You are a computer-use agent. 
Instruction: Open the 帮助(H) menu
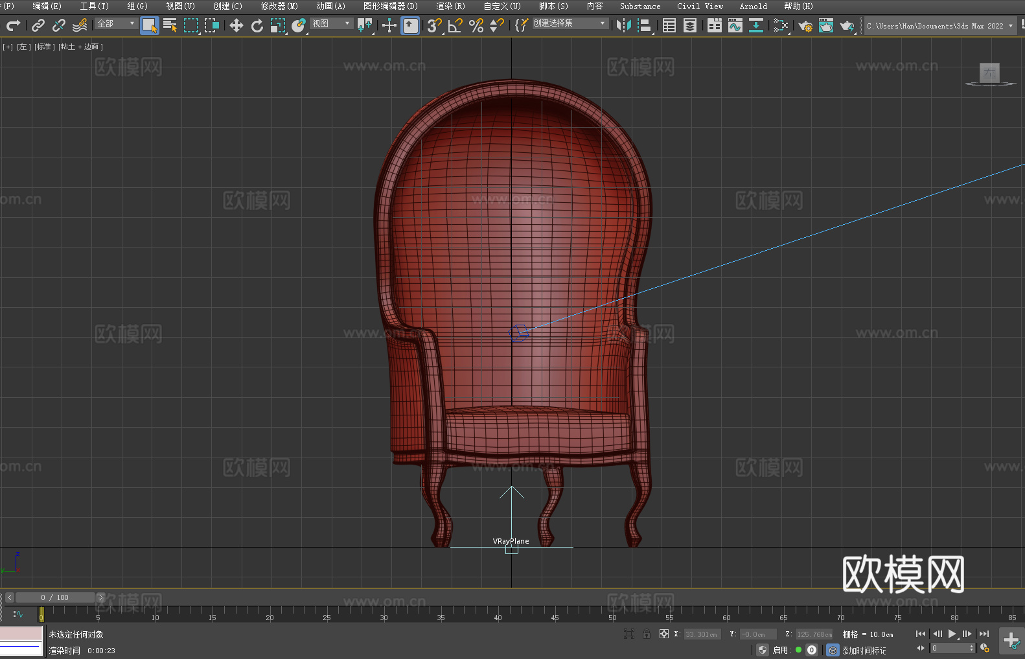(x=798, y=6)
